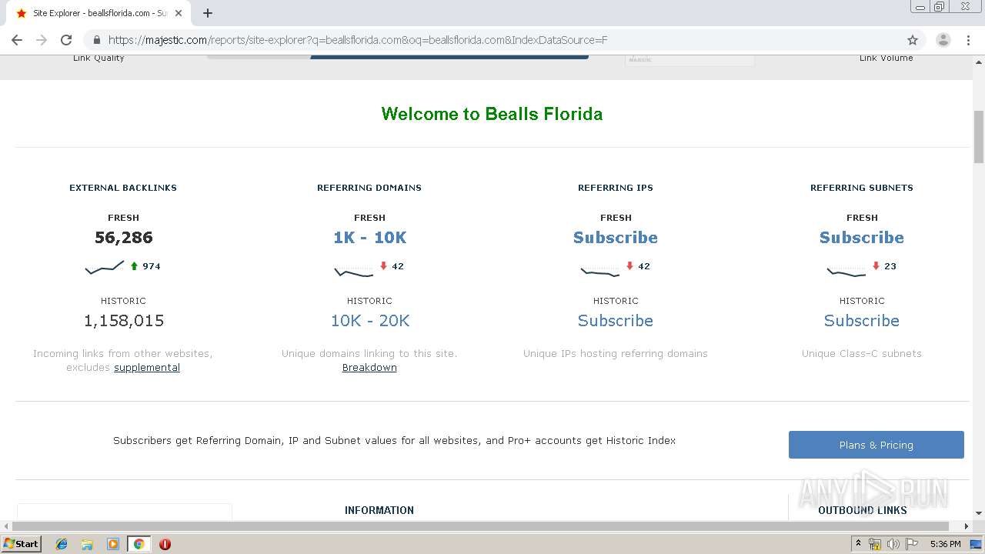Click the red down arrow in Referring Domains

tap(383, 266)
